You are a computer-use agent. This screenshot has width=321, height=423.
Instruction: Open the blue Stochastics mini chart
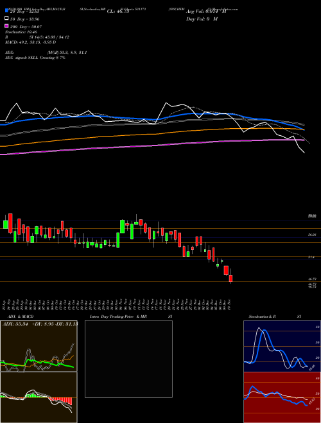tap(282, 346)
